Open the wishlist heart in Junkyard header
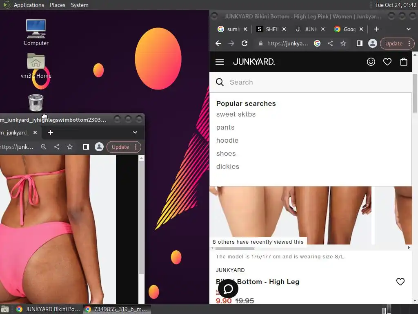 (387, 62)
